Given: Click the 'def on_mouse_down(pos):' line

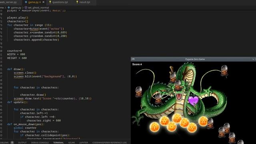Looking at the screenshot, I should click(26, 124).
